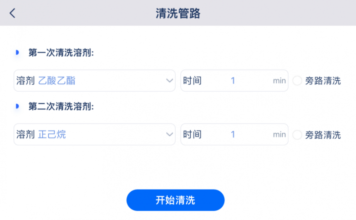The width and height of the screenshot is (356, 220).
Task: Click the min unit in second time field
Action: tap(279, 135)
